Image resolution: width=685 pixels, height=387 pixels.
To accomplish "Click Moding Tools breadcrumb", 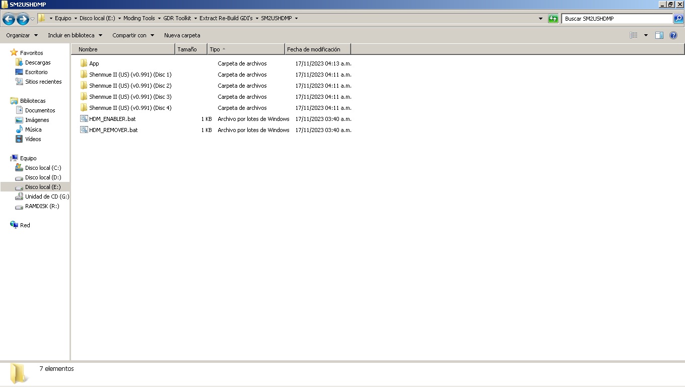I will click(x=139, y=18).
